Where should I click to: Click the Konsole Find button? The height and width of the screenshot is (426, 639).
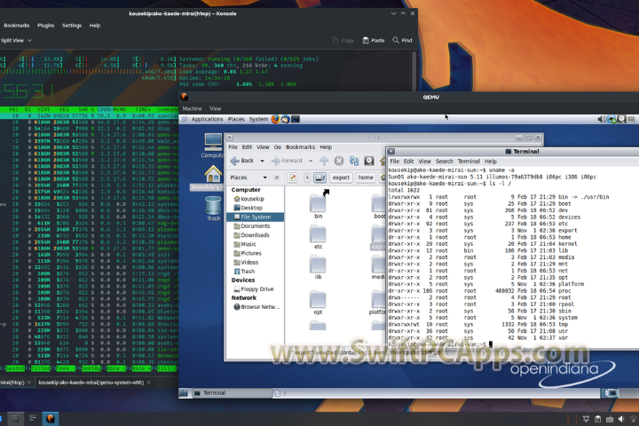tap(402, 40)
